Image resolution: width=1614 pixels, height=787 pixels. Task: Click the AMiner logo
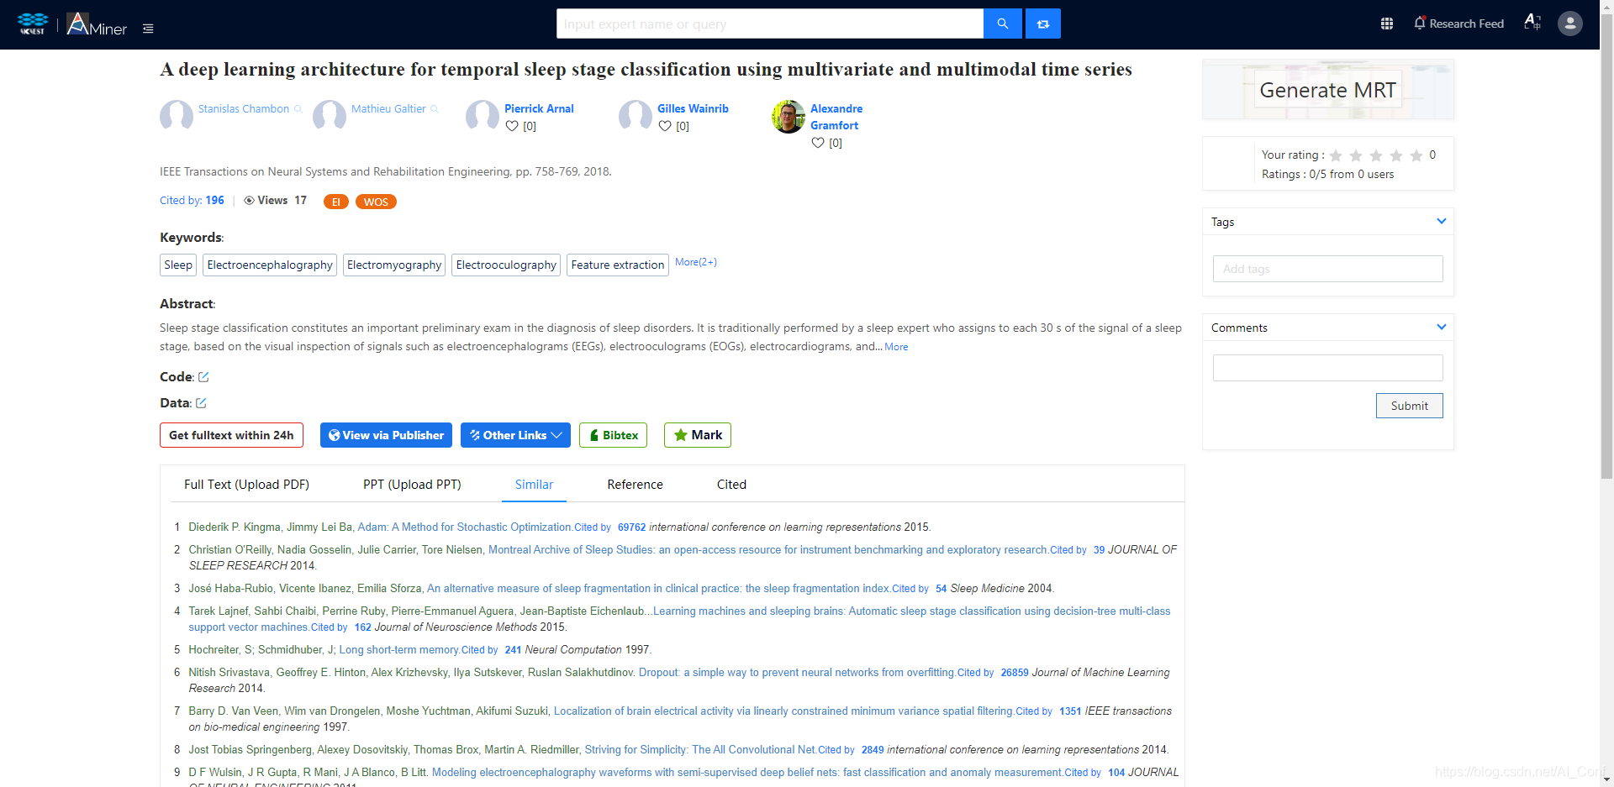tap(97, 24)
